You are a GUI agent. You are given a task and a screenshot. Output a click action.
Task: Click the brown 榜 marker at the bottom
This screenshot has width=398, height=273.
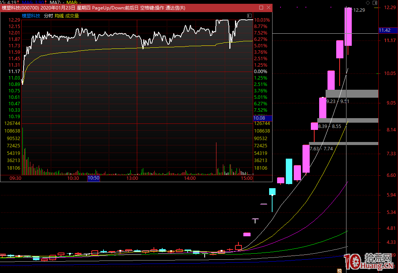(x=339, y=270)
